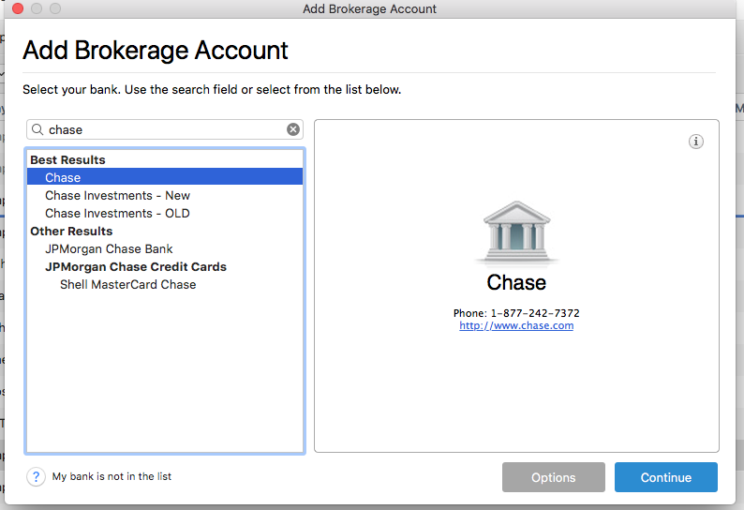Screen dimensions: 744x510
Task: Click the Chase phone number text
Action: pos(516,313)
